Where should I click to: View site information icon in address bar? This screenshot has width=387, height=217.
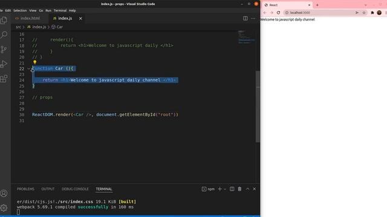coord(287,13)
